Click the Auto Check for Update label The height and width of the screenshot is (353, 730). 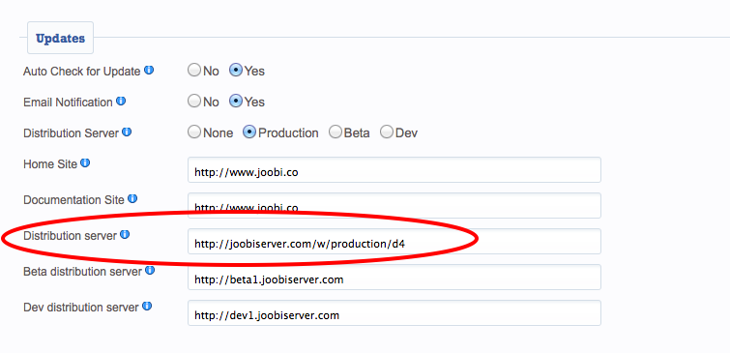[82, 72]
